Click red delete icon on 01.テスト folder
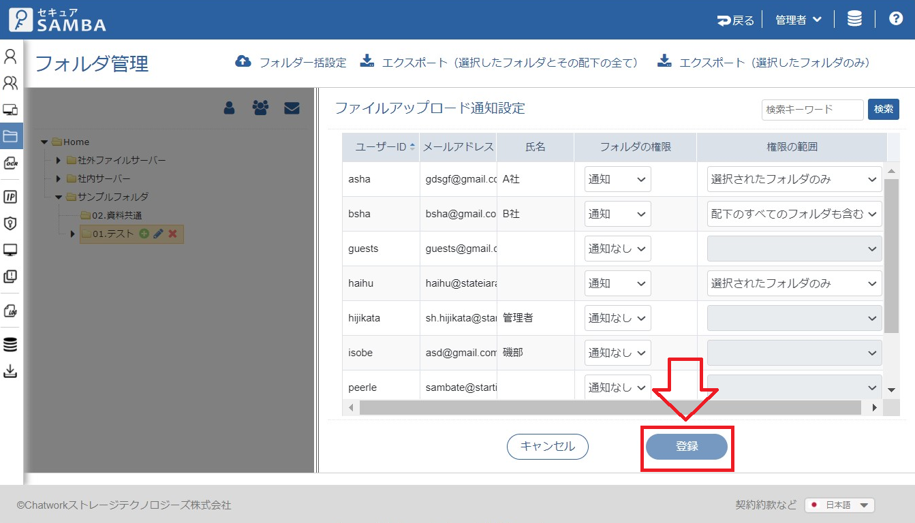Viewport: 915px width, 523px height. 172,234
